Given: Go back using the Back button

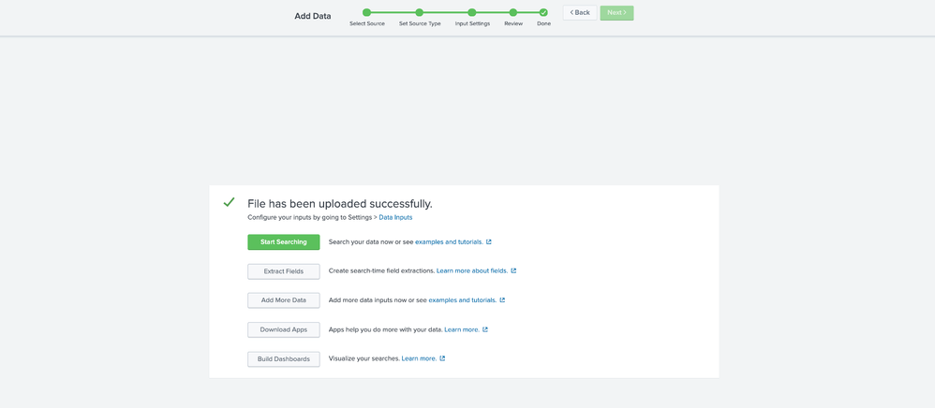Looking at the screenshot, I should point(580,13).
